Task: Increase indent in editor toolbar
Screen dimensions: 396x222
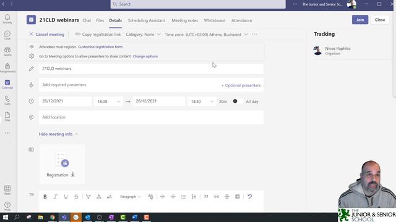Action: 173,197
